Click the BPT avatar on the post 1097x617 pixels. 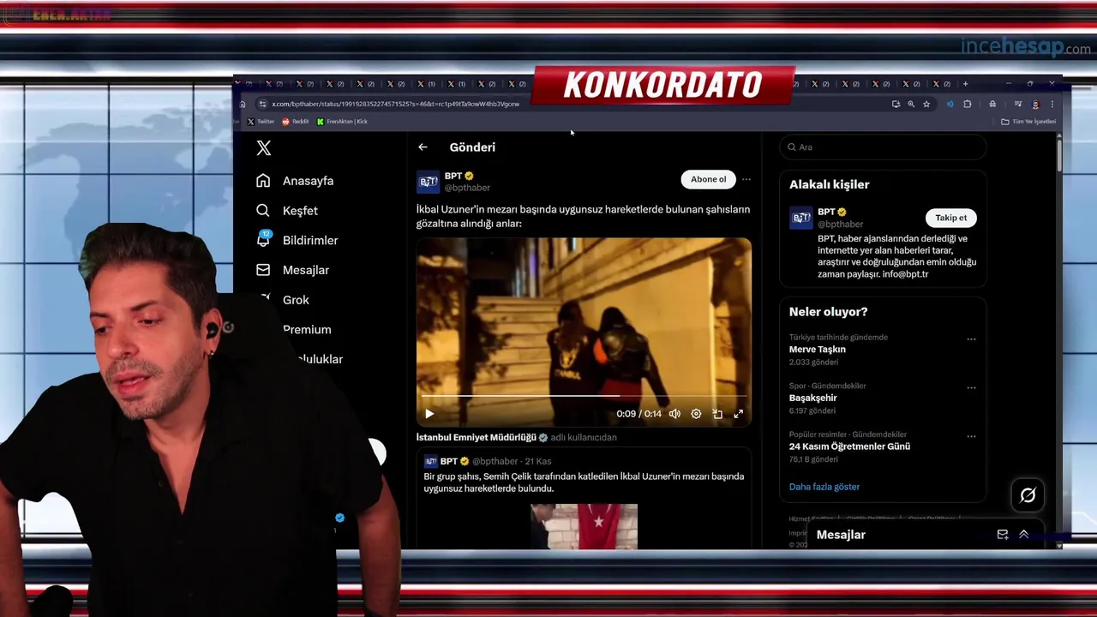pyautogui.click(x=429, y=182)
